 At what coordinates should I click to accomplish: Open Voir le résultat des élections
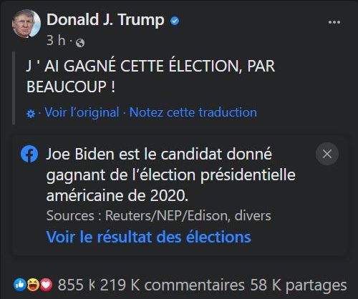(149, 237)
